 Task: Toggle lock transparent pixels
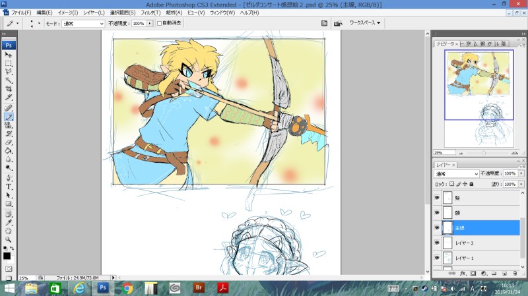[x=451, y=184]
